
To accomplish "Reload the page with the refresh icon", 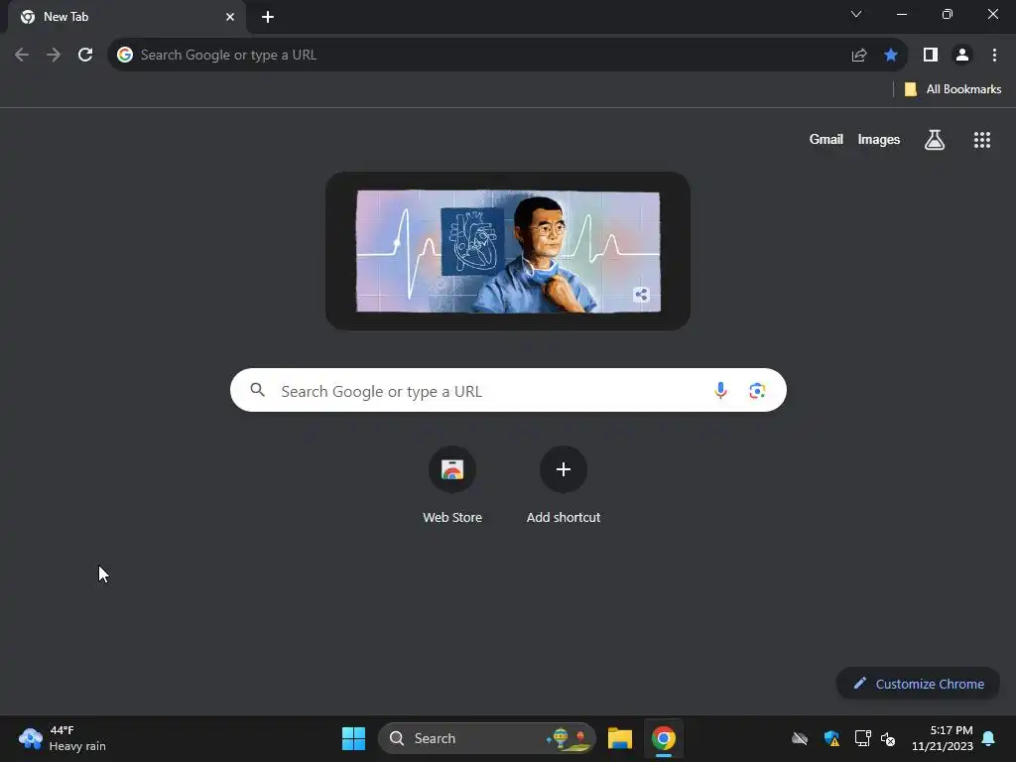I will (85, 55).
